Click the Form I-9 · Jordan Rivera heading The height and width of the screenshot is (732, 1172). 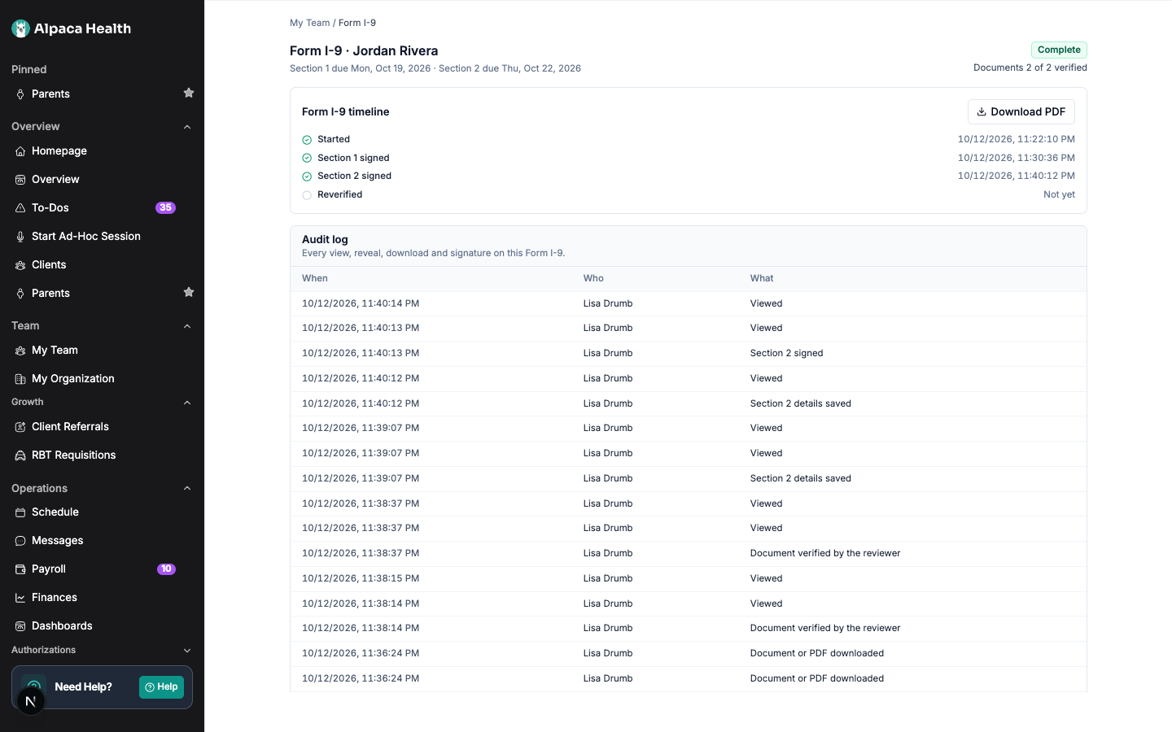[364, 50]
